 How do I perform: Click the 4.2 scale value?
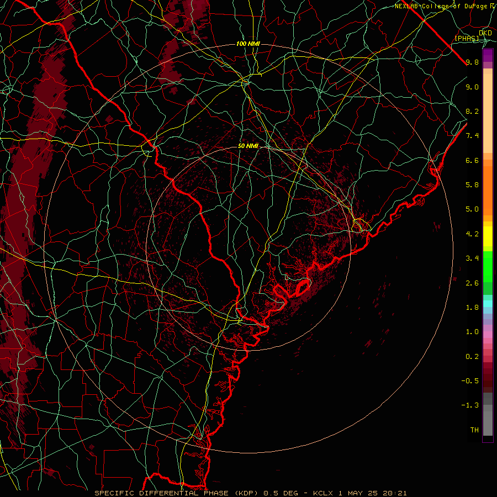coord(472,234)
